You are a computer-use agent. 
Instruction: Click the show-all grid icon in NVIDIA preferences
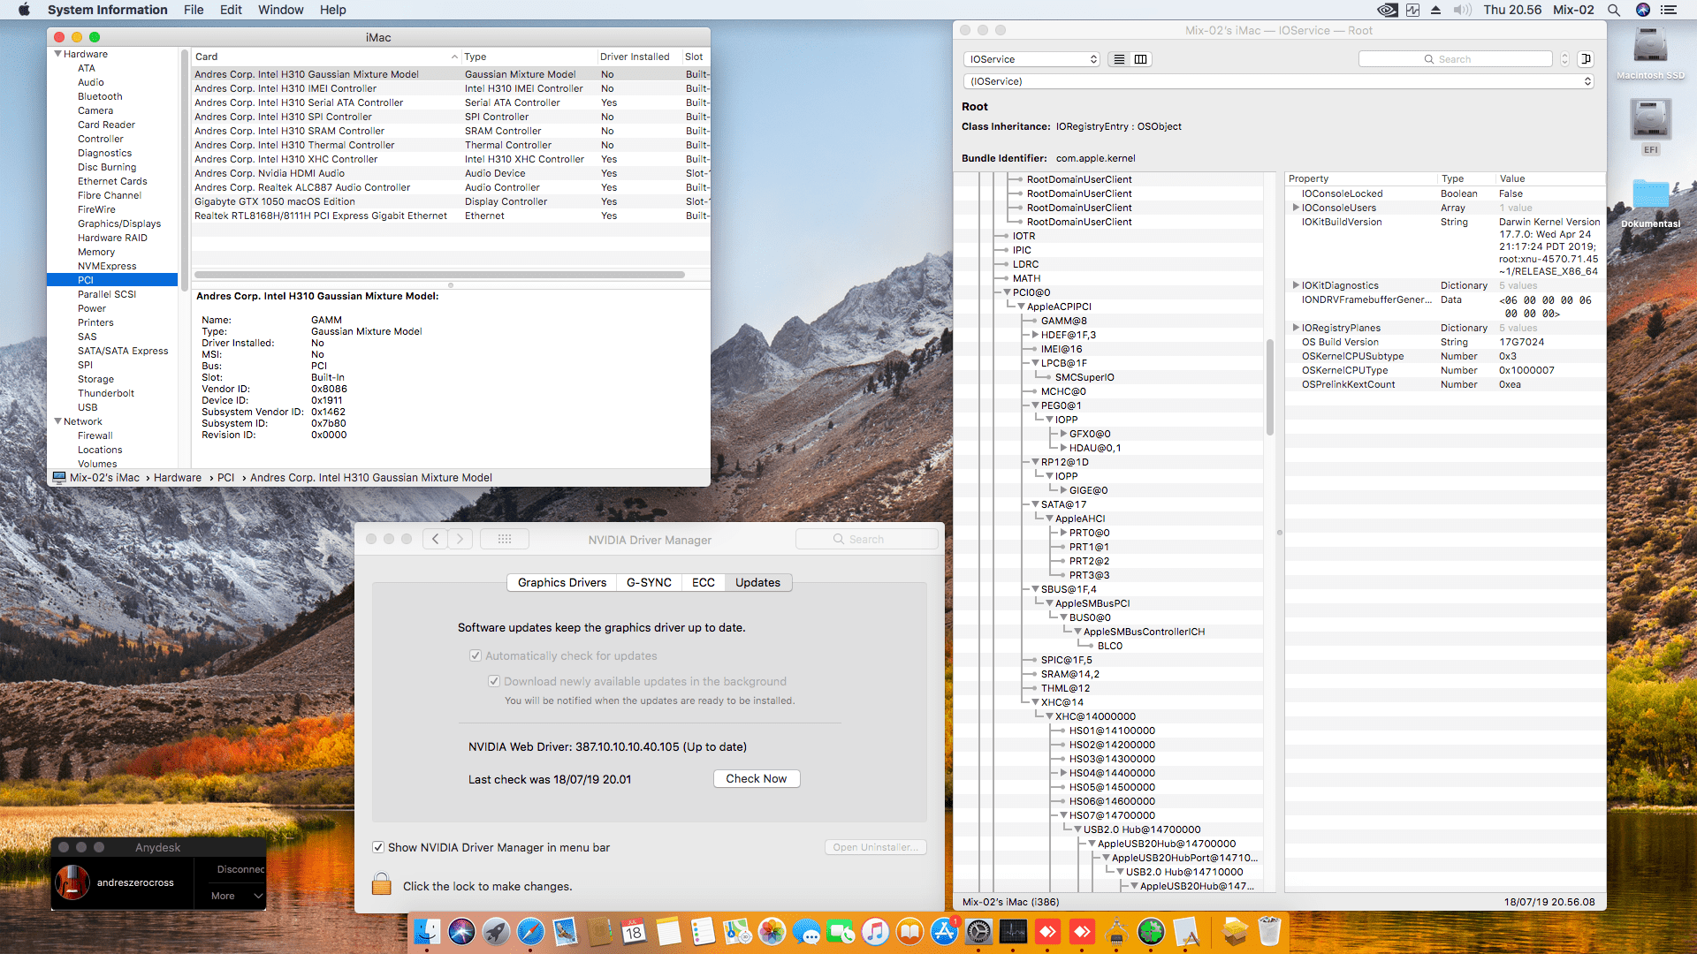pos(505,539)
